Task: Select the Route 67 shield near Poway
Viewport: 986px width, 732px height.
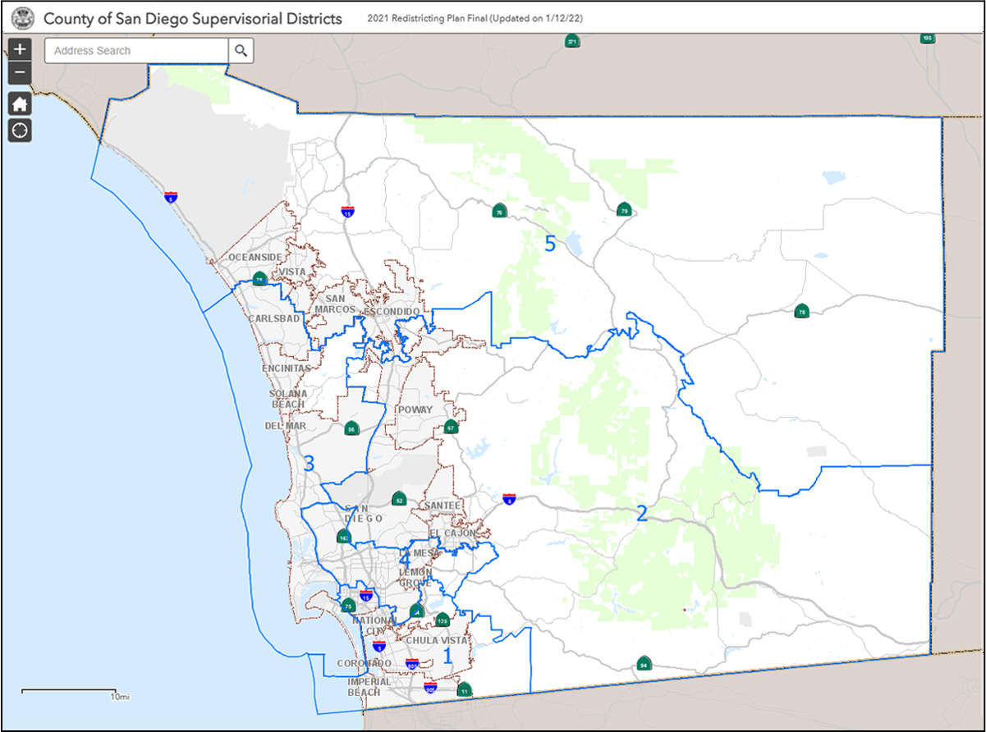Action: tap(450, 428)
